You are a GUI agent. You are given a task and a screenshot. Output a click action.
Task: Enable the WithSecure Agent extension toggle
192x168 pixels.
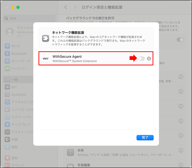pyautogui.click(x=141, y=59)
